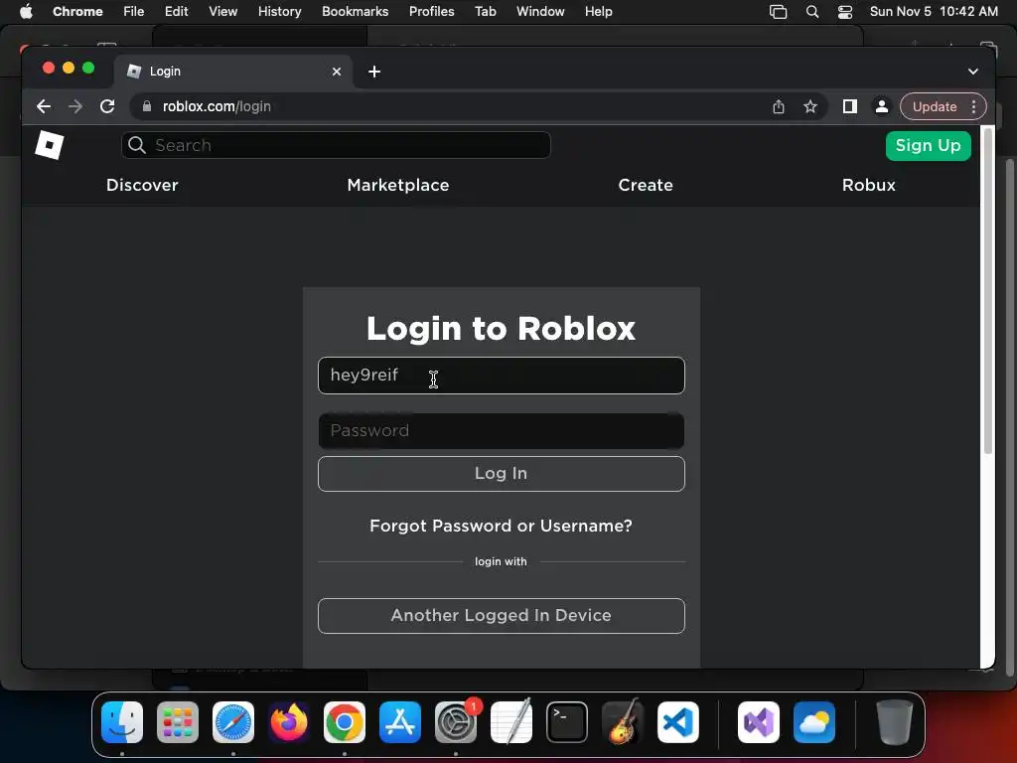Screen dimensions: 1017x763
Task: Open the Window menu
Action: (x=540, y=12)
